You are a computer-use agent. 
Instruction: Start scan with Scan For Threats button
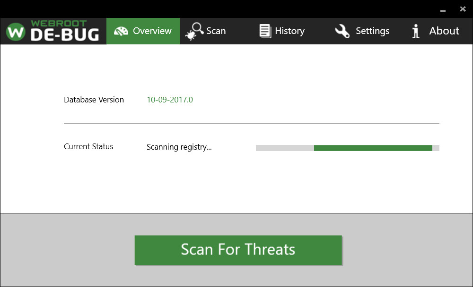coord(238,250)
